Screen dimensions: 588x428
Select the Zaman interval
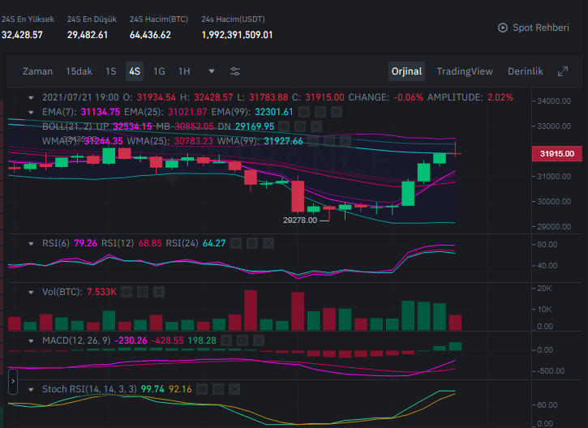37,71
